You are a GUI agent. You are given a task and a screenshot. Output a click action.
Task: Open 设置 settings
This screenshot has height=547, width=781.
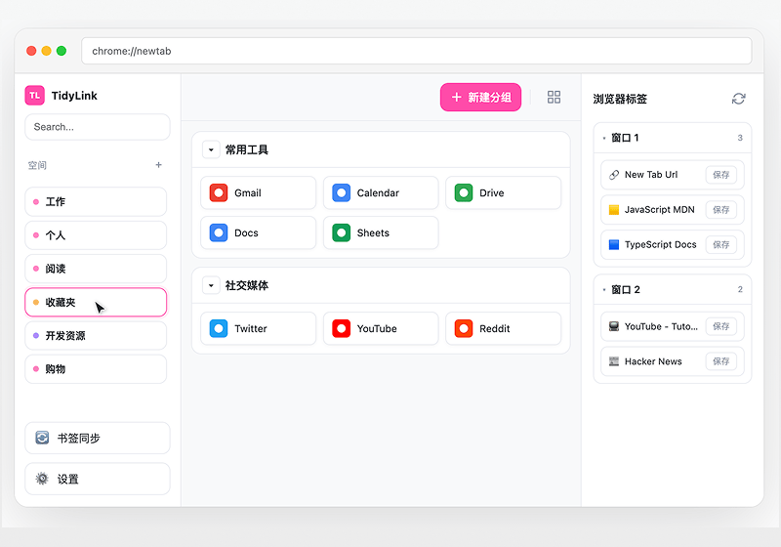point(98,479)
